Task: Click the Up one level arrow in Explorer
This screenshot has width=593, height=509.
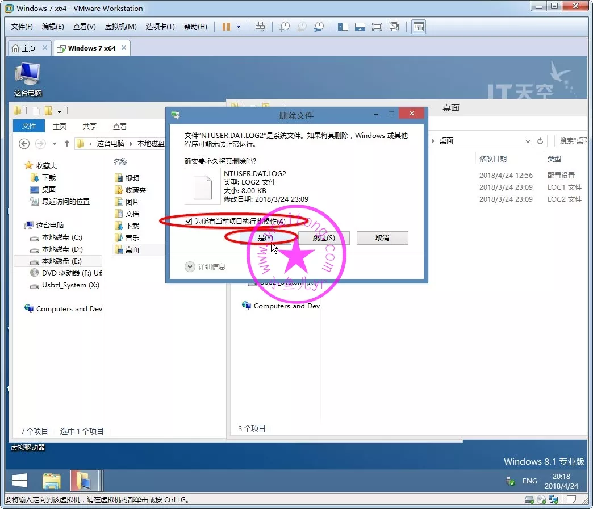Action: tap(67, 144)
